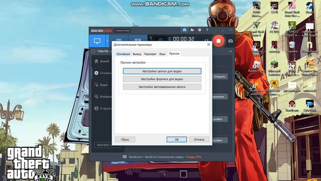Open output folder icon in Bandicam title bar

(x=192, y=30)
